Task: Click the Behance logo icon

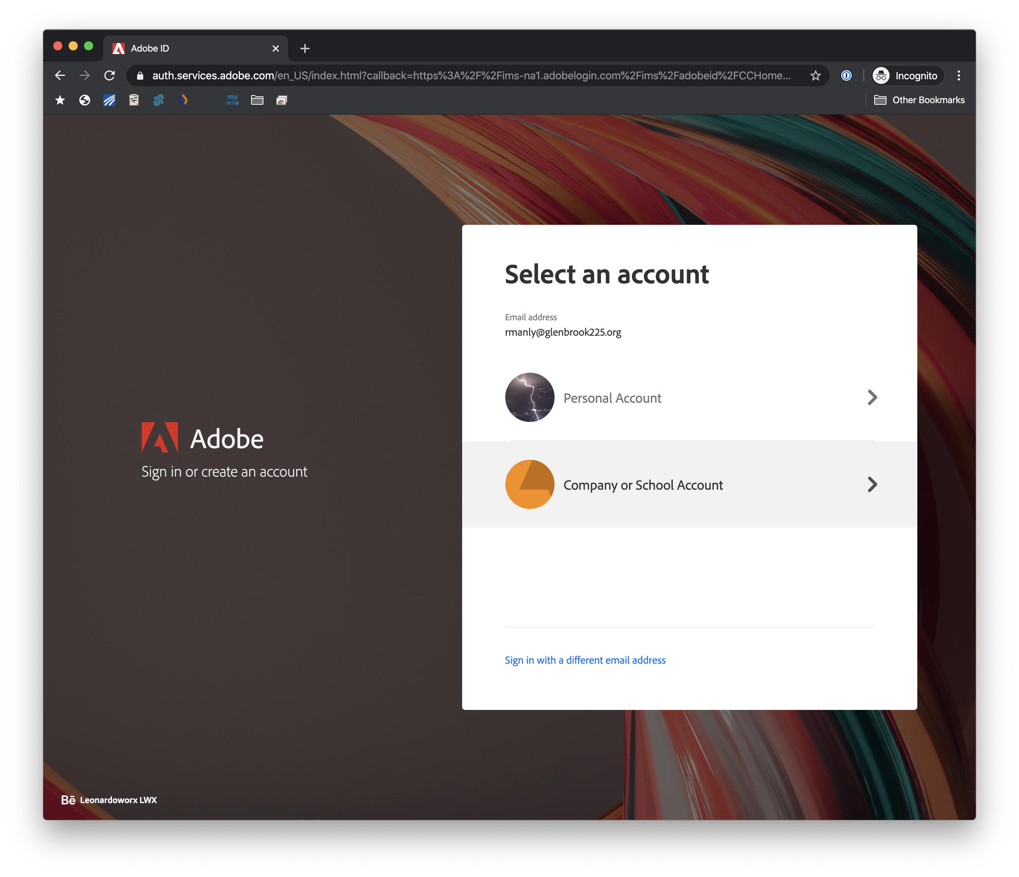Action: pos(68,800)
